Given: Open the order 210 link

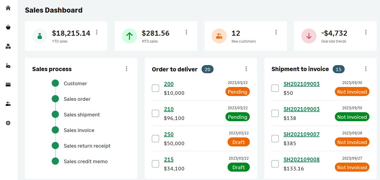Looking at the screenshot, I should (x=169, y=109).
